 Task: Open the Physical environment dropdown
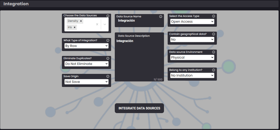pyautogui.click(x=192, y=58)
